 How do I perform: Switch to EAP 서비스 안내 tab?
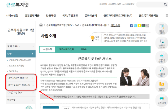[x=66, y=49]
